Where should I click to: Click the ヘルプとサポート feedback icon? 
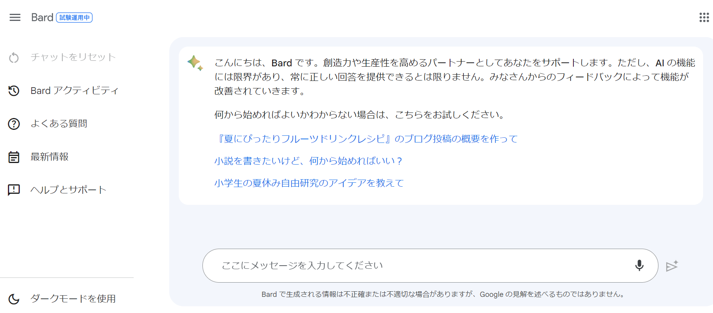(x=14, y=190)
